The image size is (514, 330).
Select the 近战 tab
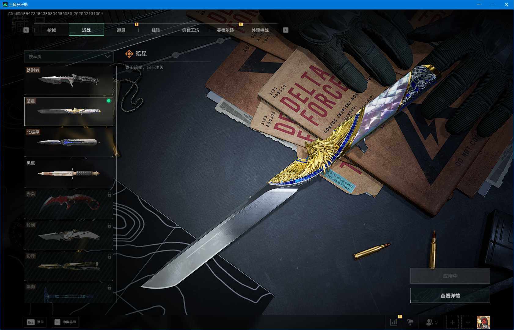click(x=86, y=30)
